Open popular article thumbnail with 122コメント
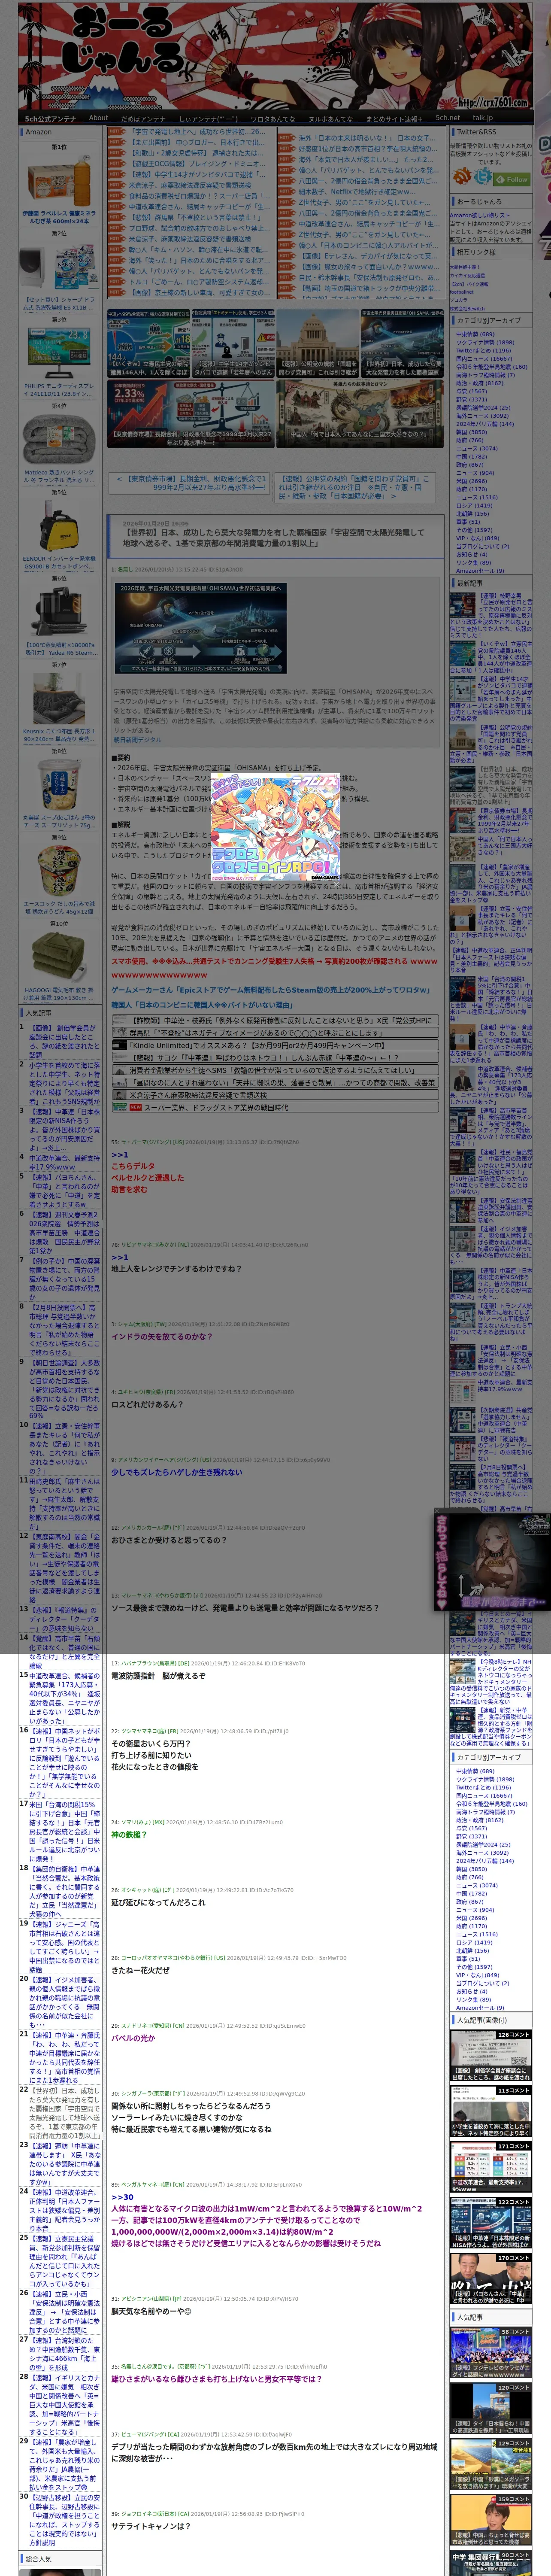551x2576 pixels. pos(491,2223)
